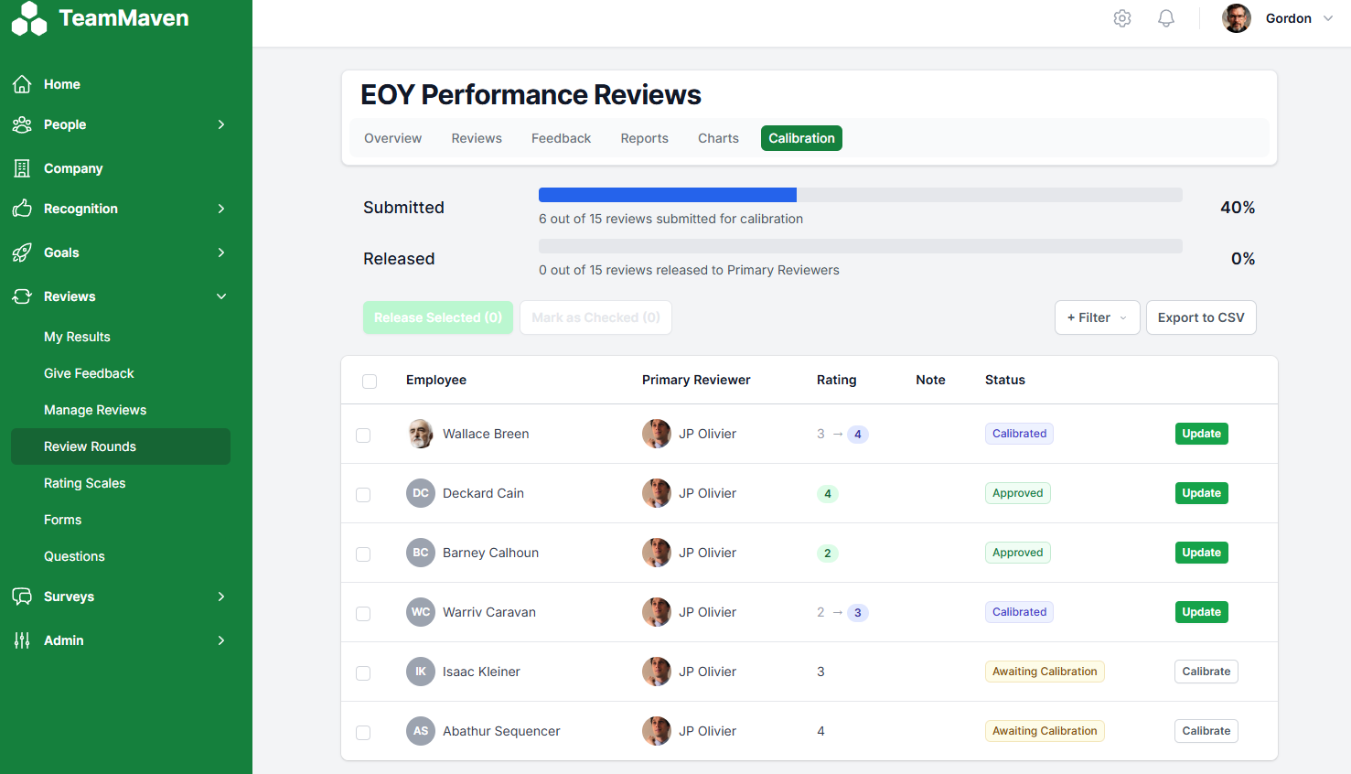Open the + Filter dropdown
Screen dimensions: 1351x774
[1098, 317]
